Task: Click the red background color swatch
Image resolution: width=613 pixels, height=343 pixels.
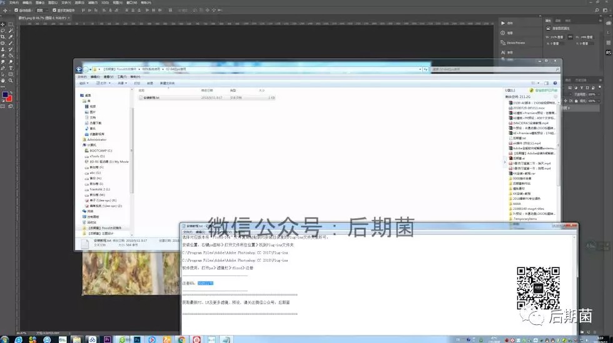Action: (x=9, y=99)
